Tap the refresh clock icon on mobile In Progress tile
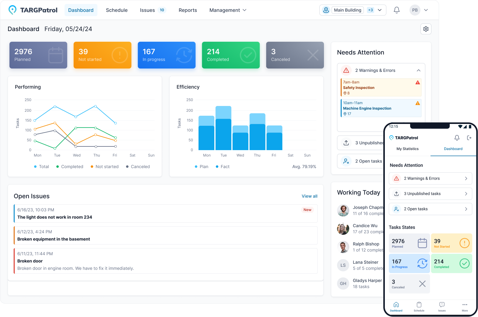Image resolution: width=478 pixels, height=317 pixels. [x=422, y=263]
